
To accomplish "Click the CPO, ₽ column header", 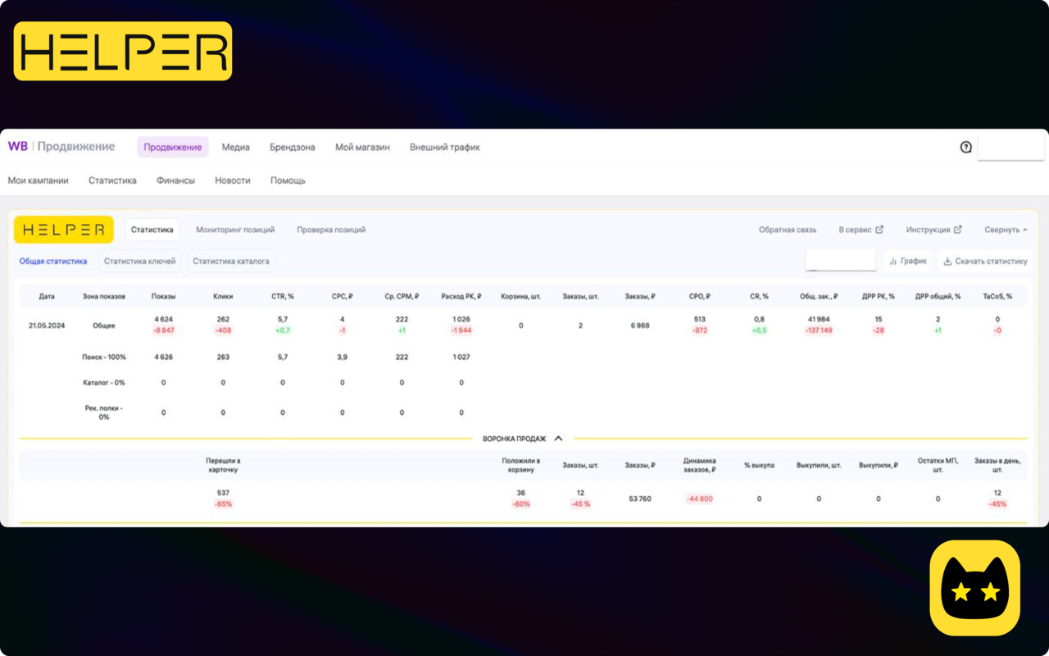I will 700,296.
